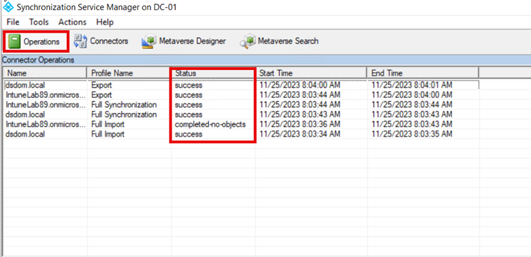The height and width of the screenshot is (257, 531).
Task: Open the File menu
Action: pos(13,22)
